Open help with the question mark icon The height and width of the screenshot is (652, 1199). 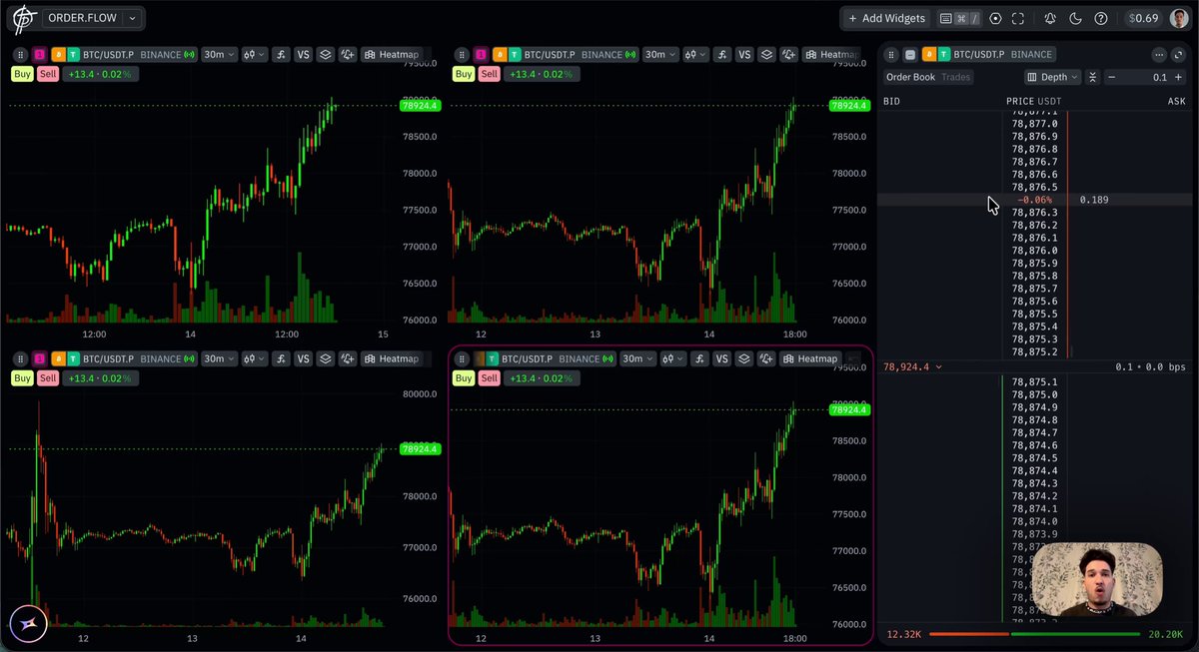[1101, 18]
